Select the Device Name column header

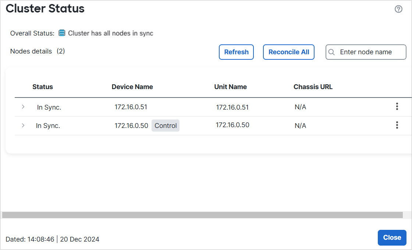(132, 87)
